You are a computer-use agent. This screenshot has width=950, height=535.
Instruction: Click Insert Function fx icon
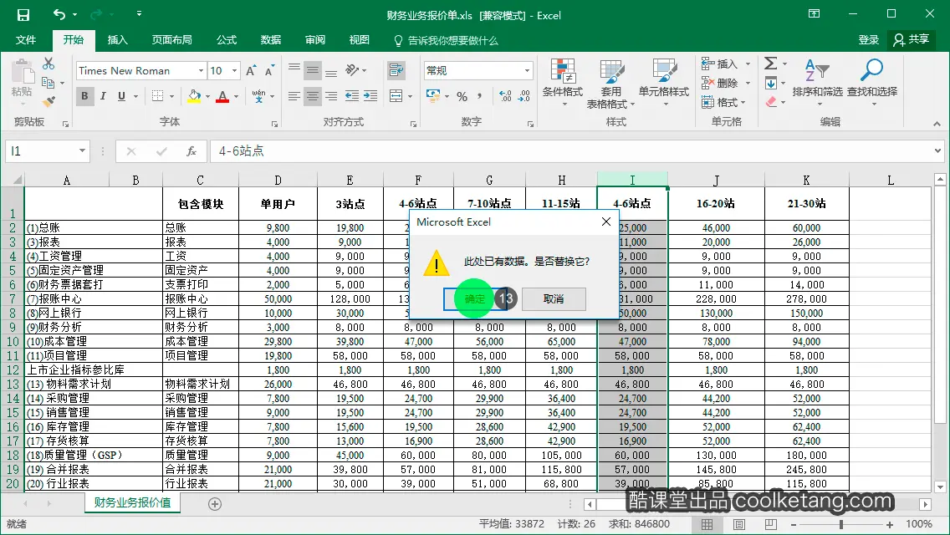[192, 150]
